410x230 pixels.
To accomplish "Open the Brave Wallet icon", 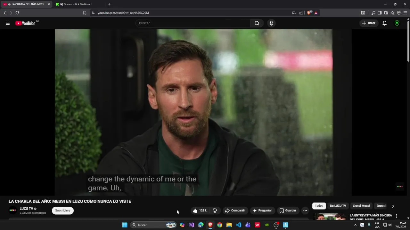I will click(x=386, y=13).
